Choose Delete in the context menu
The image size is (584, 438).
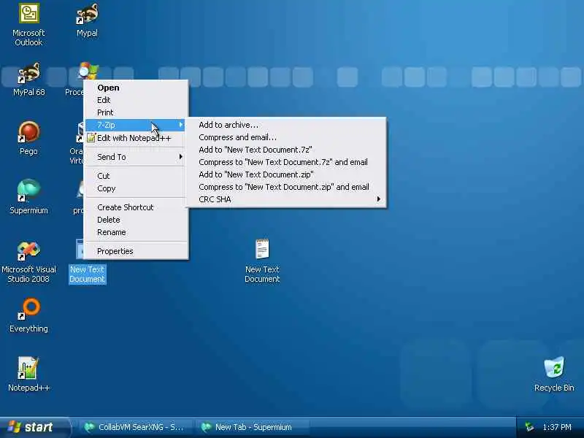click(137, 220)
